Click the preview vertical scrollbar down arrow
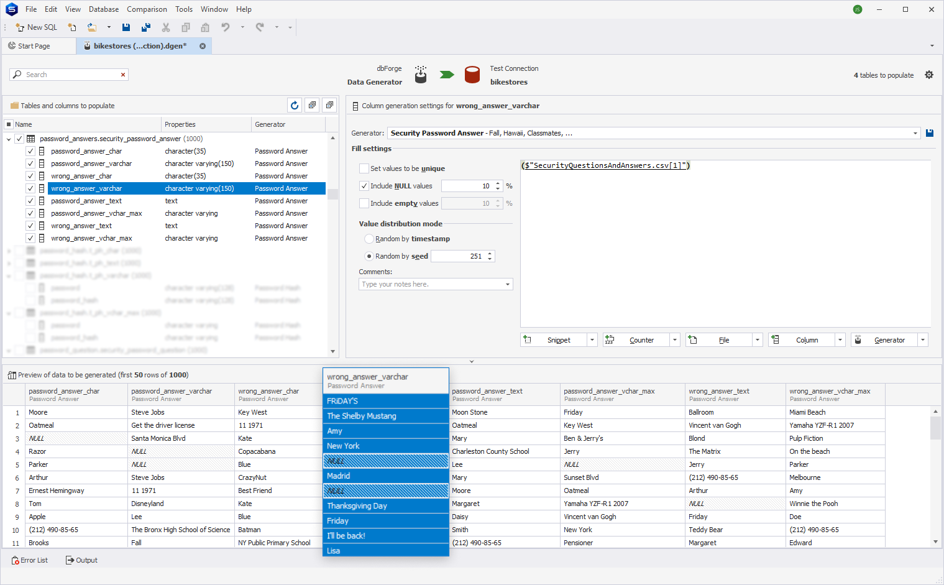This screenshot has height=585, width=944. pos(935,542)
